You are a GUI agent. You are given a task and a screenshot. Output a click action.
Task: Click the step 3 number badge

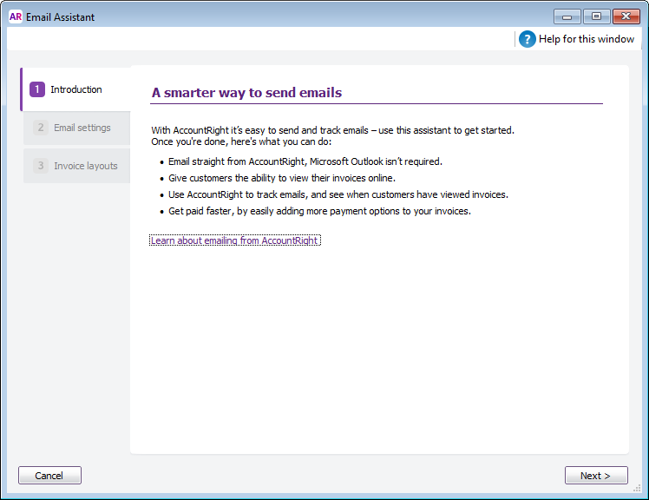click(x=40, y=166)
